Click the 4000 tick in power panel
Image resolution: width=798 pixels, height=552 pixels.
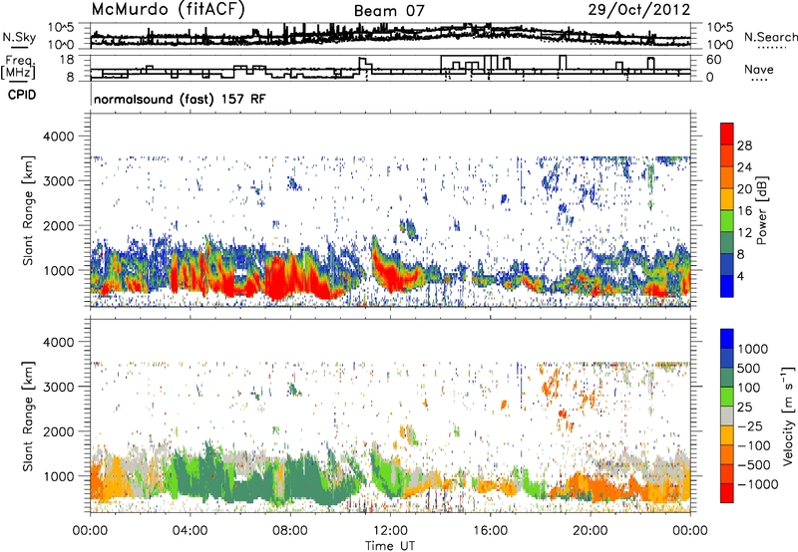point(59,137)
